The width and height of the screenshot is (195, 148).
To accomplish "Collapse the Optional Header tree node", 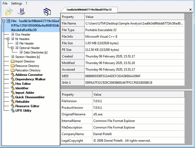I will coord(12,48).
